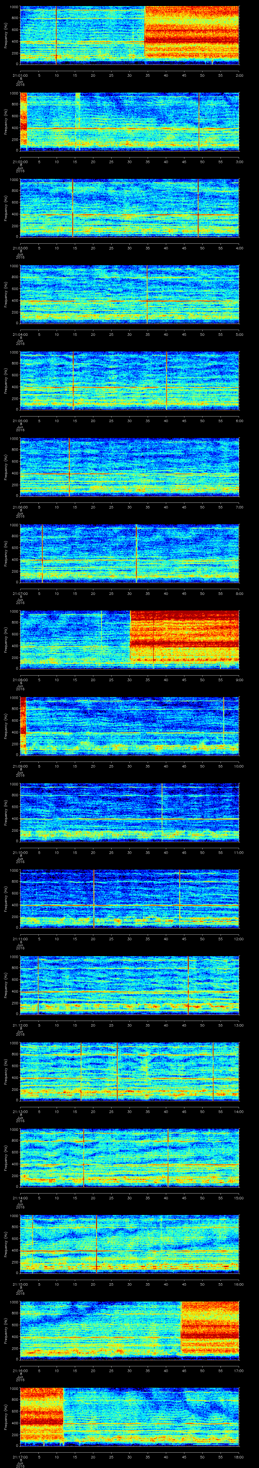Click the 9:00 end time label
Image resolution: width=259 pixels, height=1468 pixels.
[239, 680]
